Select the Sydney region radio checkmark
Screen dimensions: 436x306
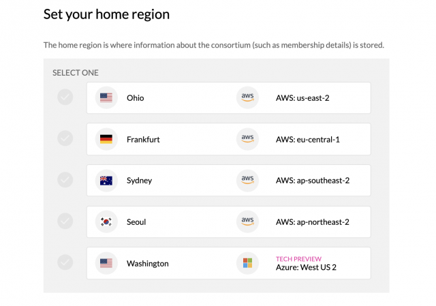[65, 180]
